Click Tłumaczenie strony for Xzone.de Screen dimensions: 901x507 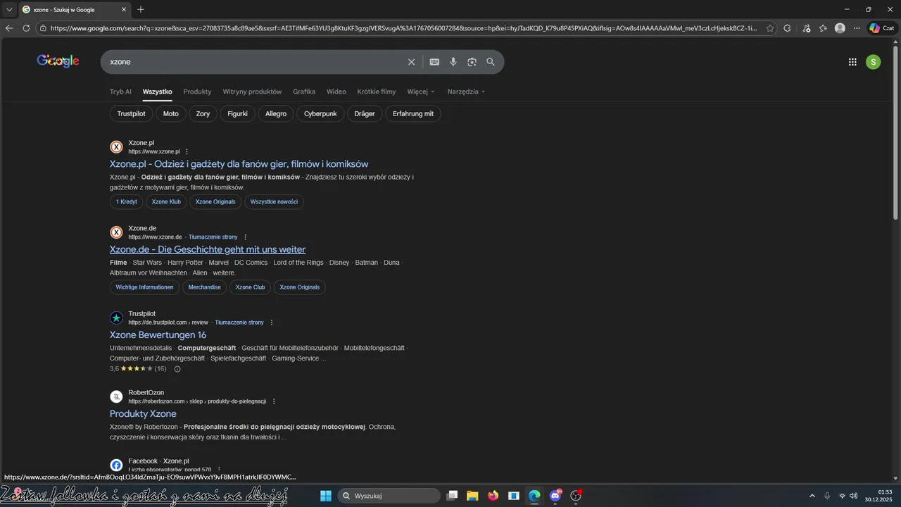click(x=213, y=237)
